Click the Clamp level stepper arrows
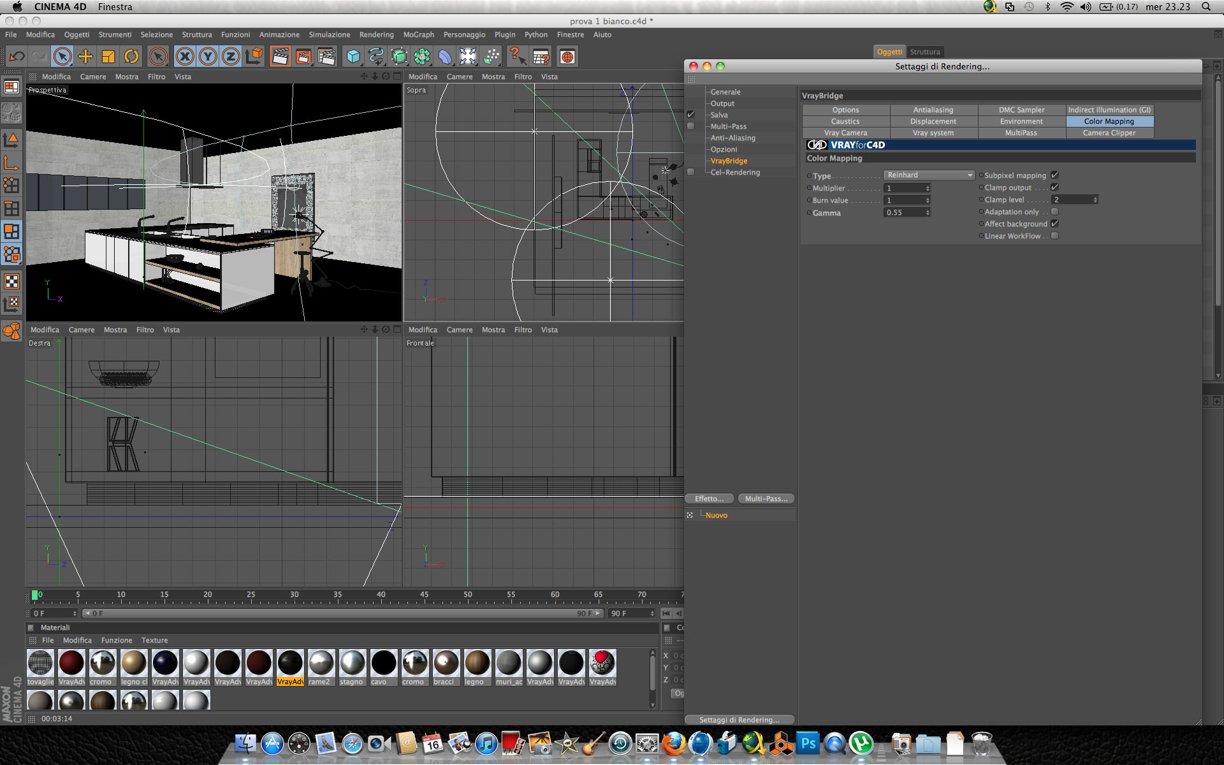The width and height of the screenshot is (1224, 765). [x=1095, y=200]
